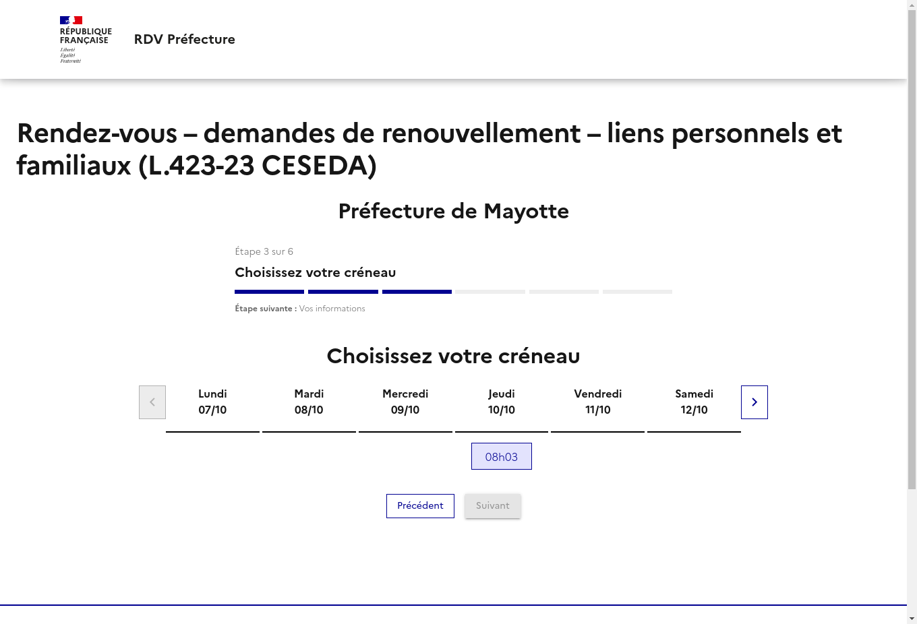917x624 pixels.
Task: Select the 08h03 time slot
Action: 502,456
